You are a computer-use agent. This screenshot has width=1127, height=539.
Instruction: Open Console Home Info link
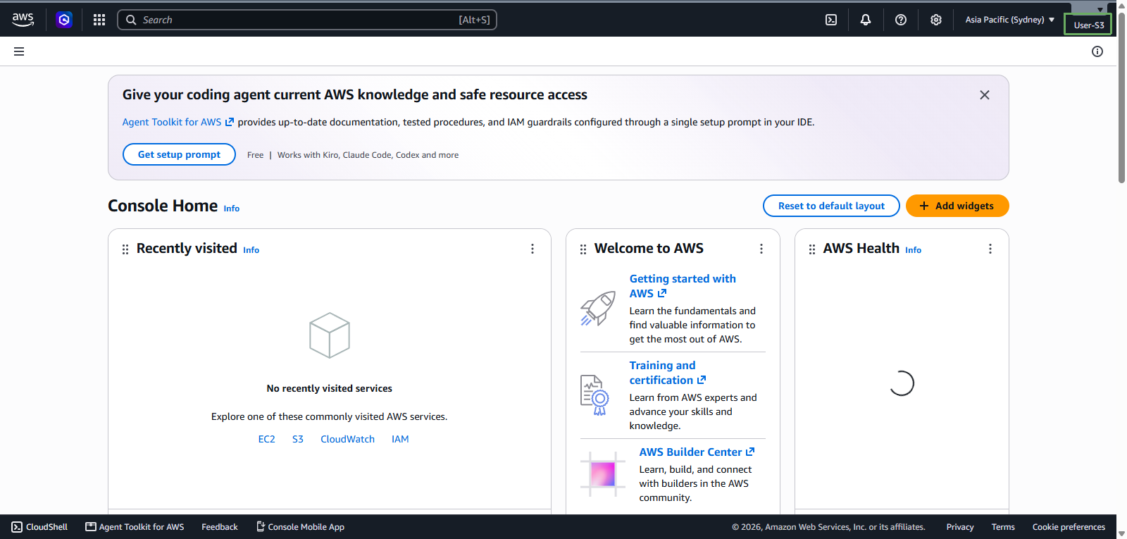pos(232,209)
